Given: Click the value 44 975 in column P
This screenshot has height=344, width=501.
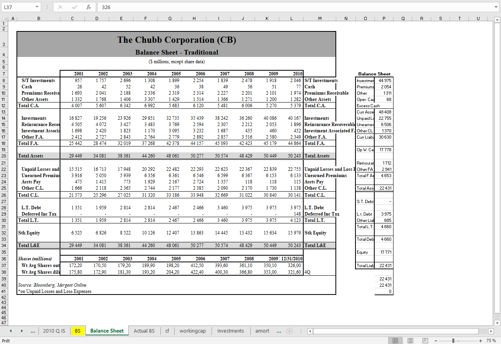Looking at the screenshot, I should pos(385,81).
